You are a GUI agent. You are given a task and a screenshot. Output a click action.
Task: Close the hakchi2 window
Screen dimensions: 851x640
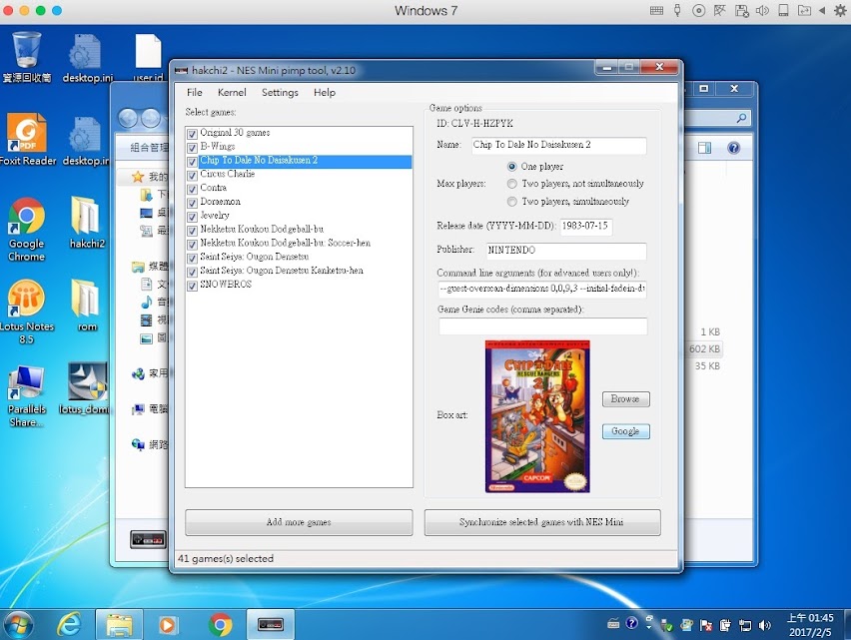pos(659,67)
